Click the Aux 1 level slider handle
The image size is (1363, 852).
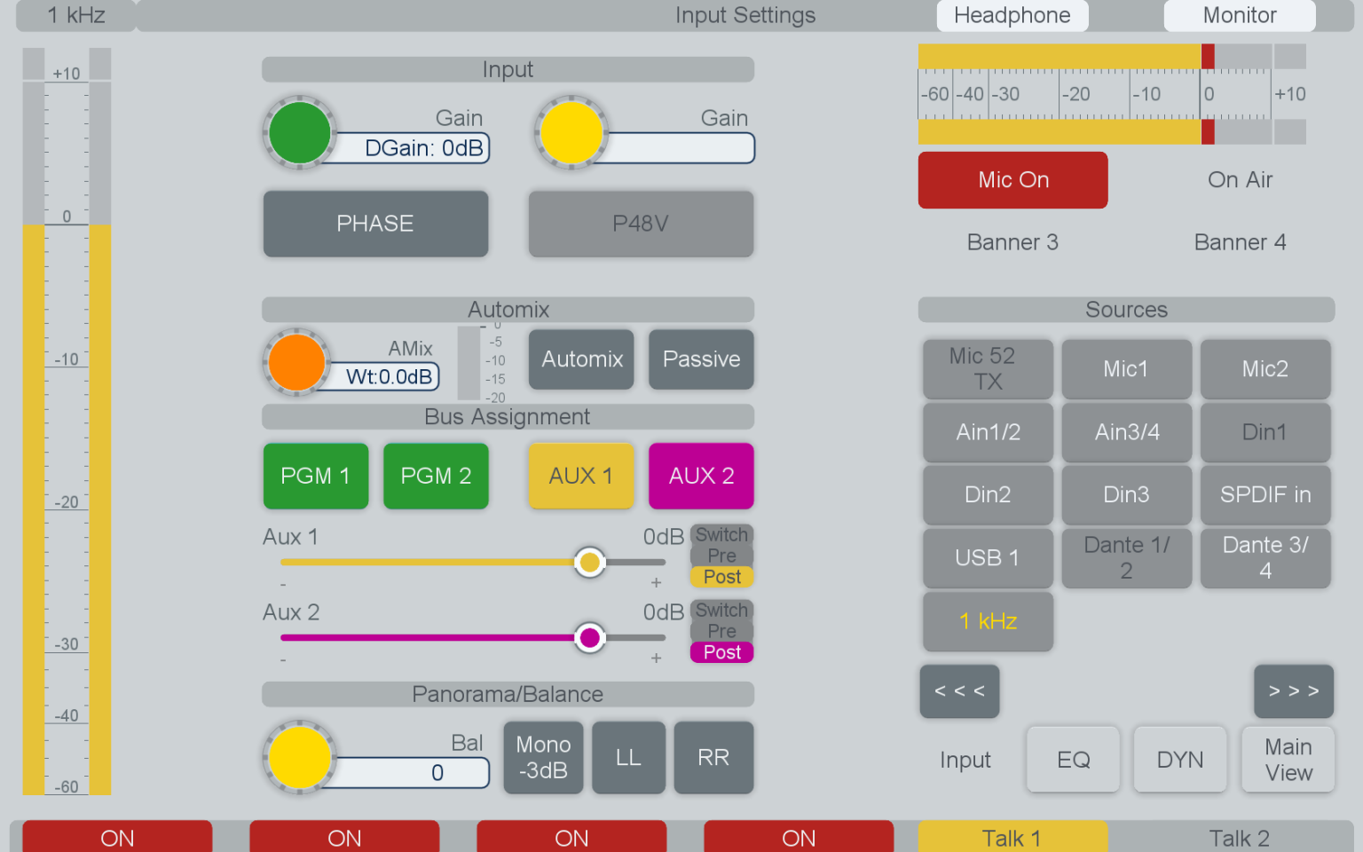(x=589, y=563)
